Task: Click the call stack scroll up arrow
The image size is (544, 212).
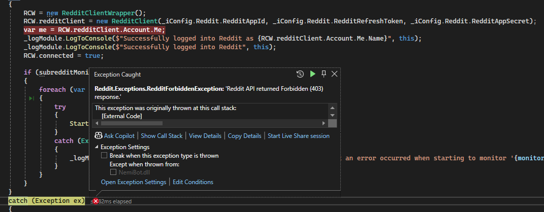Action: click(x=332, y=108)
